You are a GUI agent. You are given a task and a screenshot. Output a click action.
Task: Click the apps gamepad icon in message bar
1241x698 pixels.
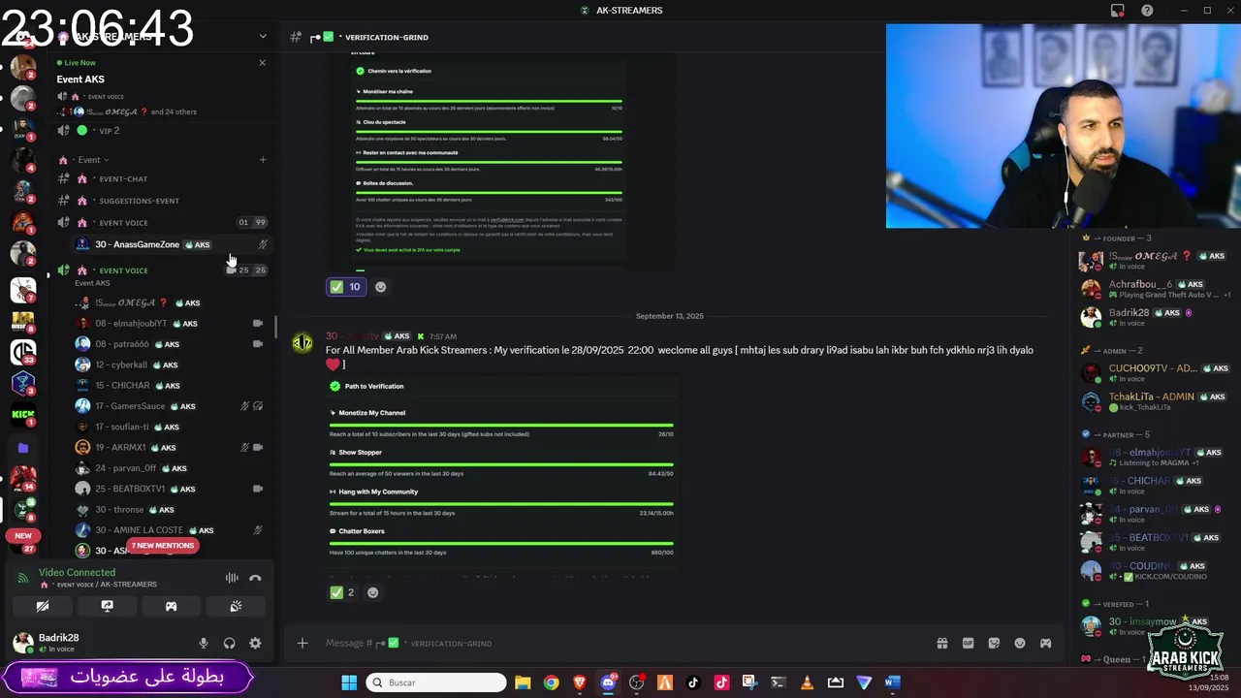pyautogui.click(x=1045, y=643)
